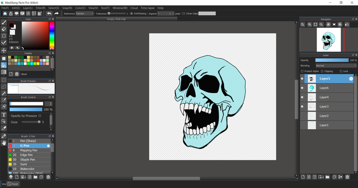The width and height of the screenshot is (358, 188).
Task: Hide Layer3 visibility
Action: point(302,107)
